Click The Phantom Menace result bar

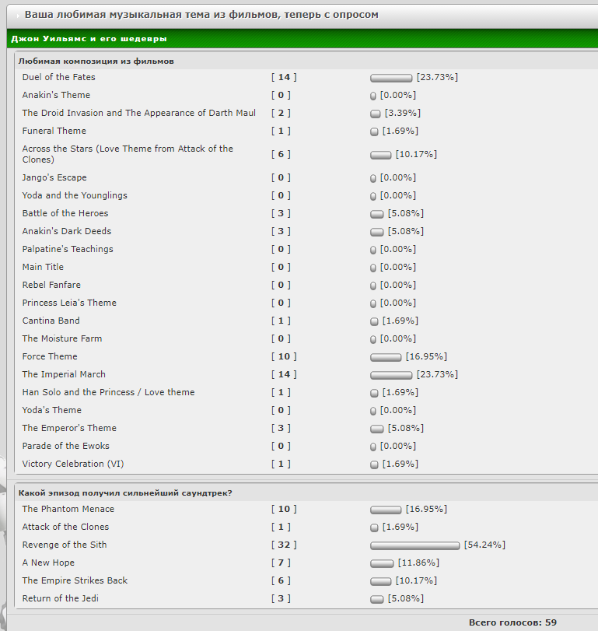(x=386, y=510)
